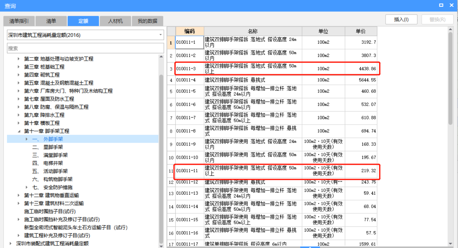Expand 建筑工程补充及修订子目(试行) node
The height and width of the screenshot is (248, 458).
point(19,235)
